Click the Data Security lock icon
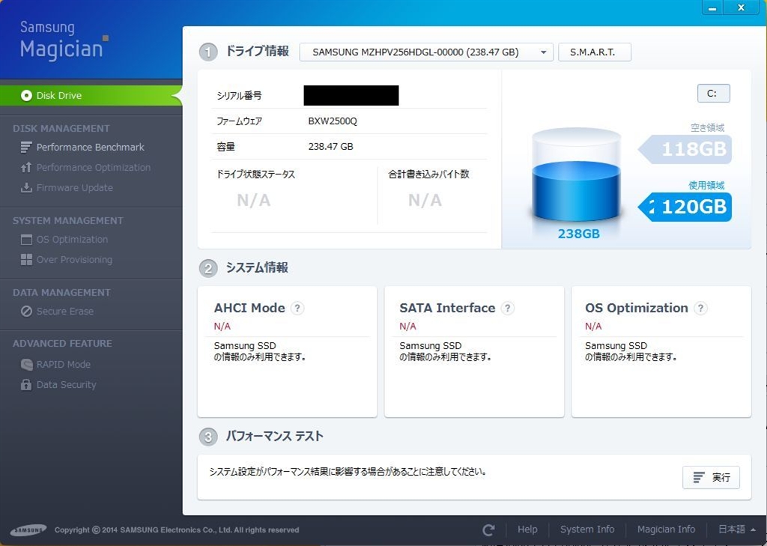 [26, 384]
